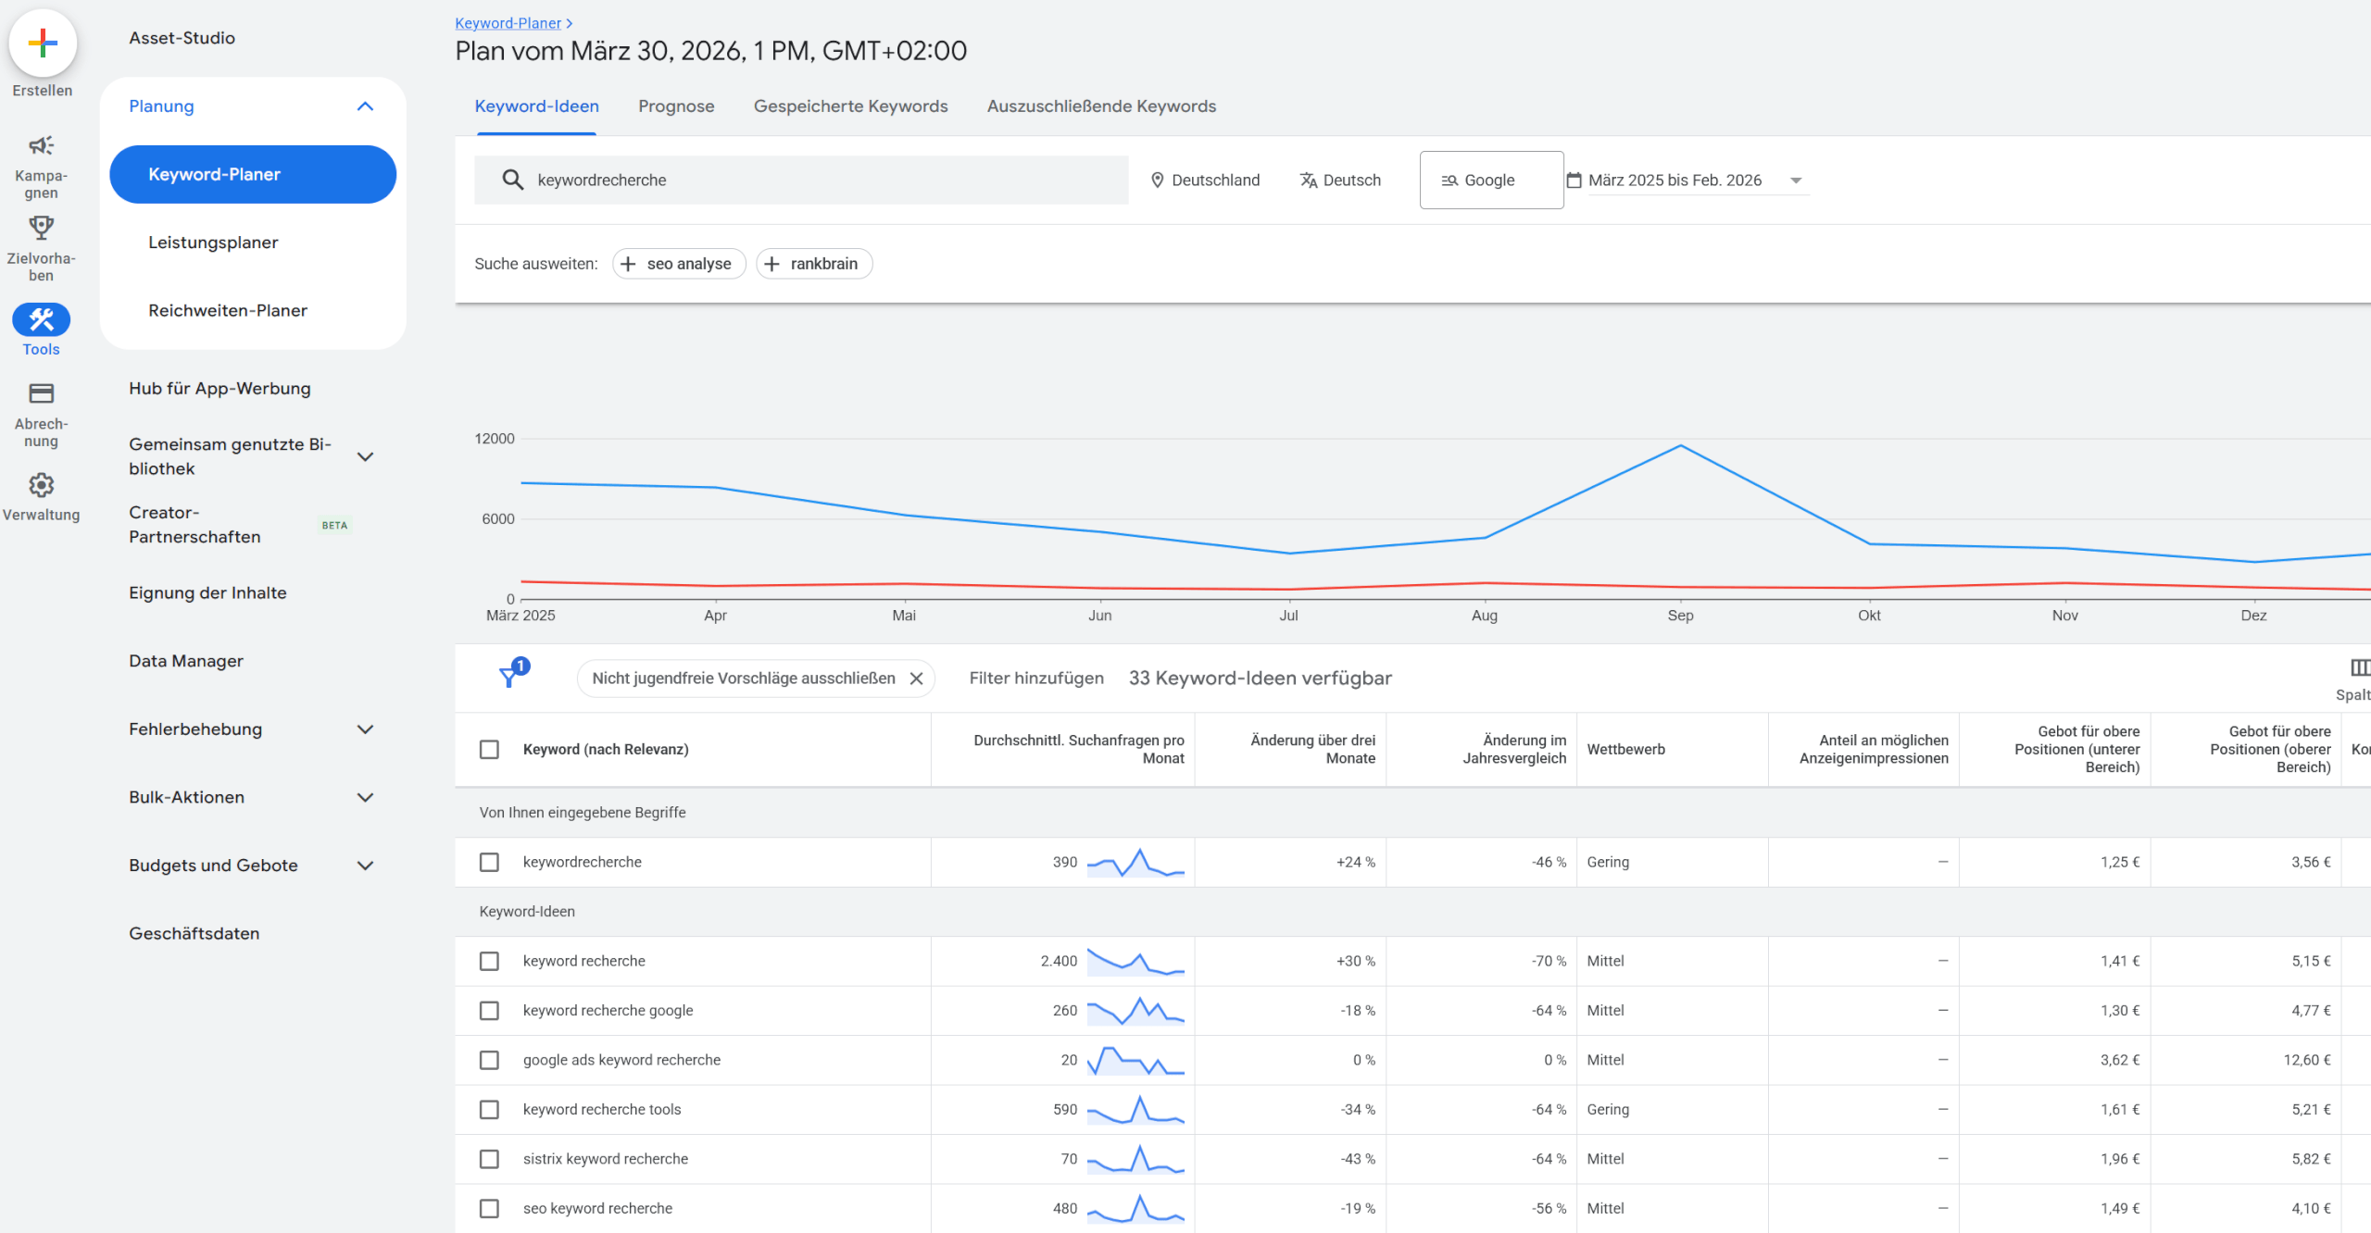Select the Kampagnen sidebar icon
The height and width of the screenshot is (1233, 2371).
(41, 146)
